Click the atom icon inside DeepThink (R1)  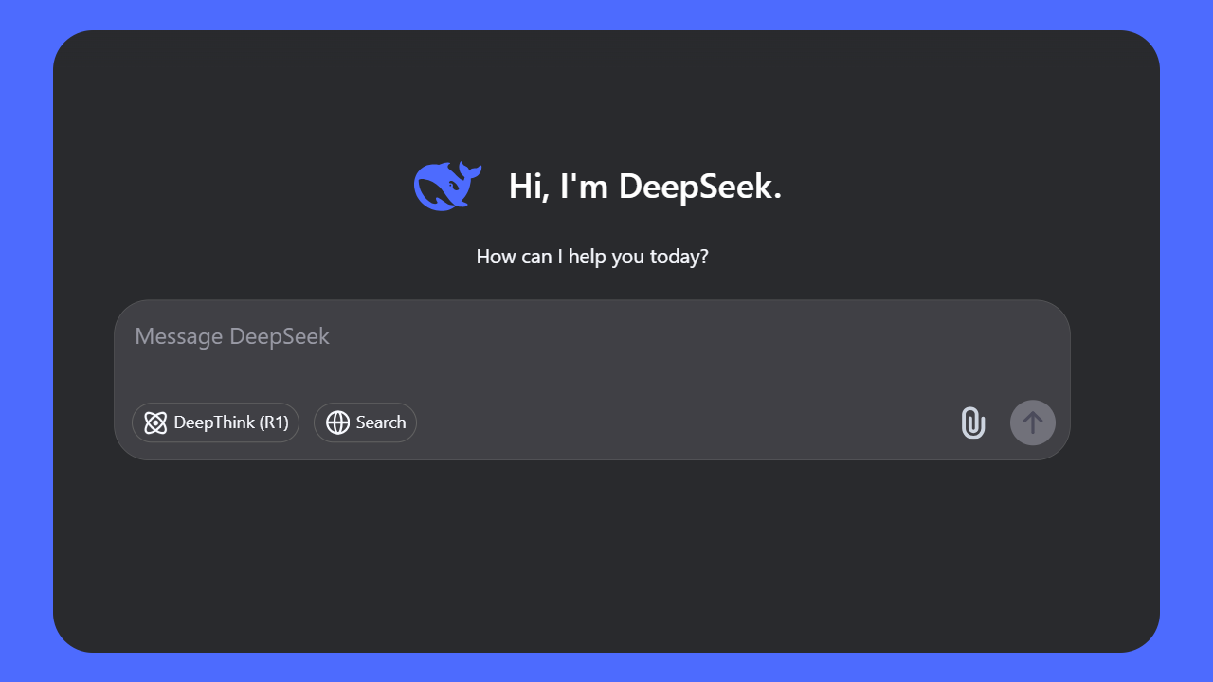[x=155, y=422]
